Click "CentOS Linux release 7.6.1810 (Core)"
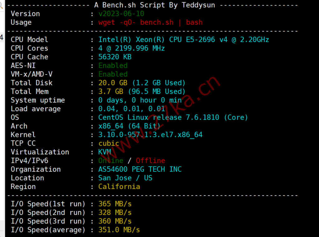Viewport: 319px width, 237px height. point(173,118)
